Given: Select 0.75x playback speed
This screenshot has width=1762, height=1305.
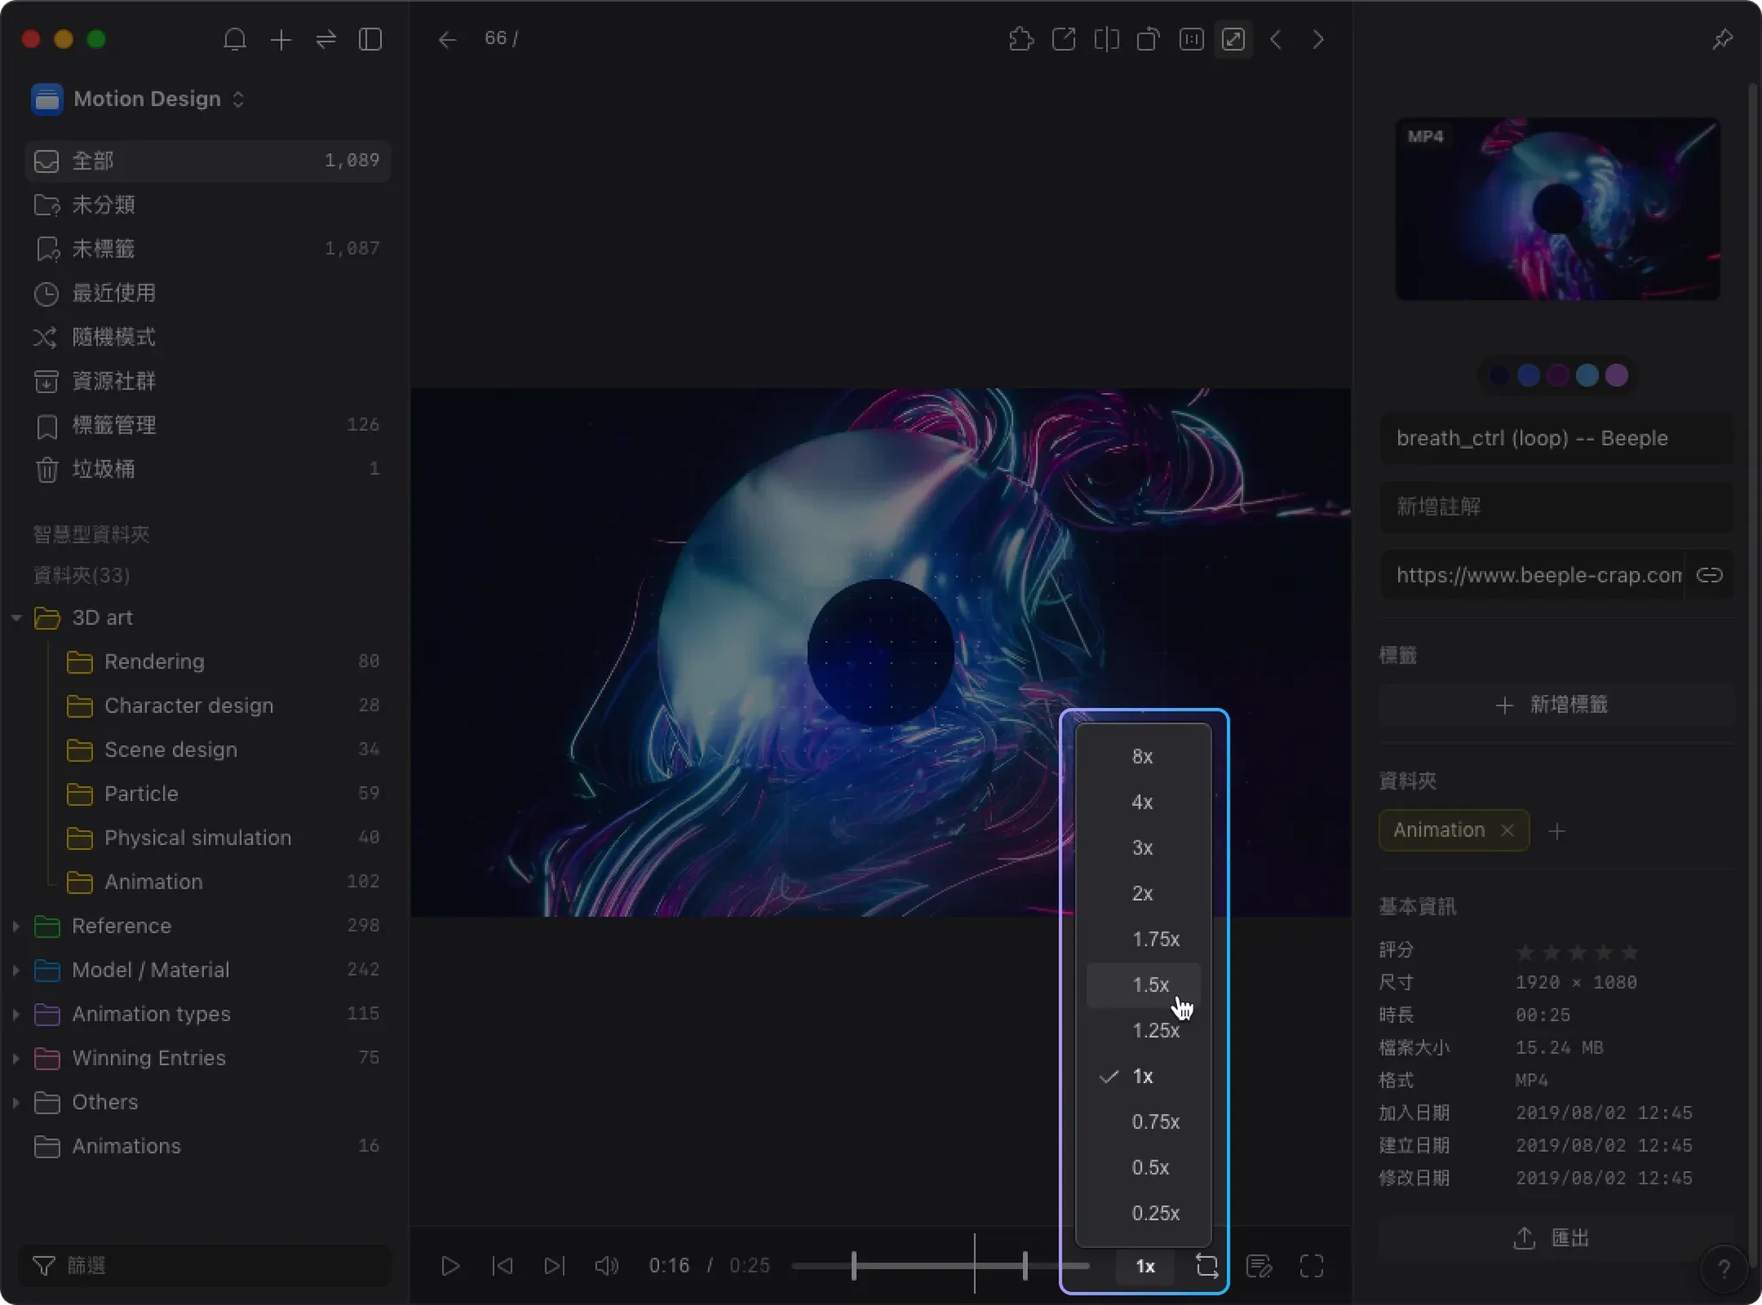Looking at the screenshot, I should (1143, 1122).
